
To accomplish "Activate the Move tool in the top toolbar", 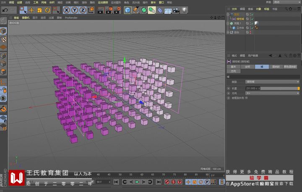I will point(31,10).
